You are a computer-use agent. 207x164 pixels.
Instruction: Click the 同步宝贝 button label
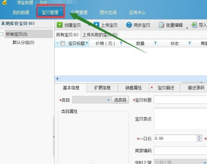coord(142,25)
